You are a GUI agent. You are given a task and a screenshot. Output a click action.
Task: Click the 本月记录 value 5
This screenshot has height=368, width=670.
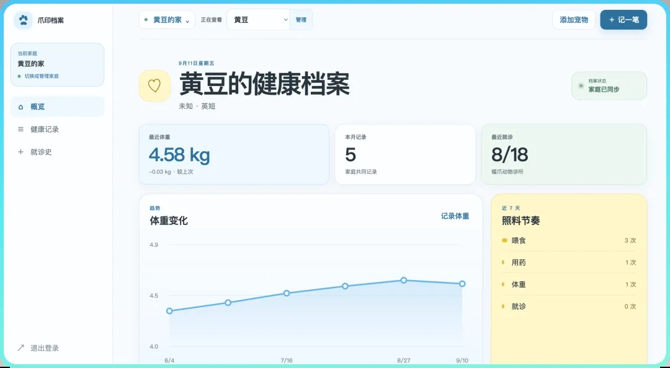[x=351, y=154]
